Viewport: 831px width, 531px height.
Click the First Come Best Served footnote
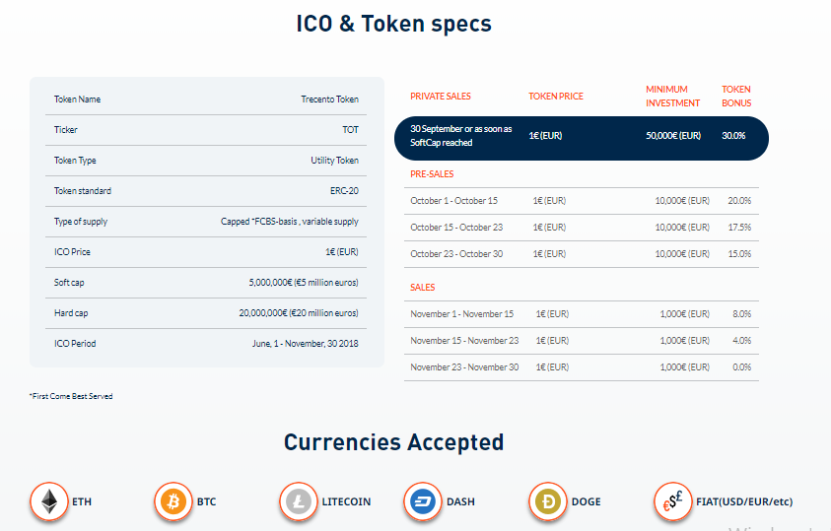click(x=71, y=396)
